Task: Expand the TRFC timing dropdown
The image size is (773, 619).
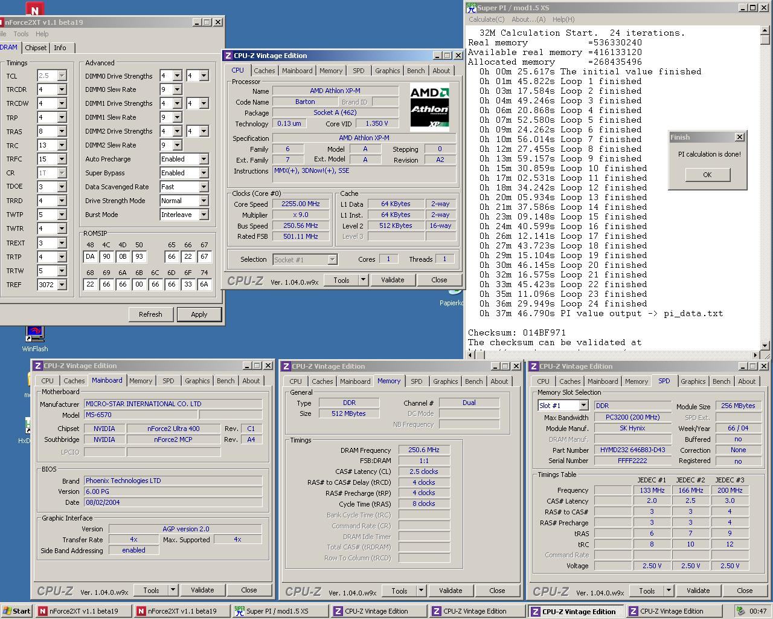Action: (x=61, y=159)
